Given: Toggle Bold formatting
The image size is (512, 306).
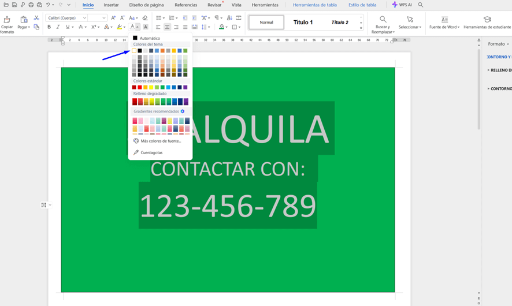Looking at the screenshot, I should tap(49, 27).
